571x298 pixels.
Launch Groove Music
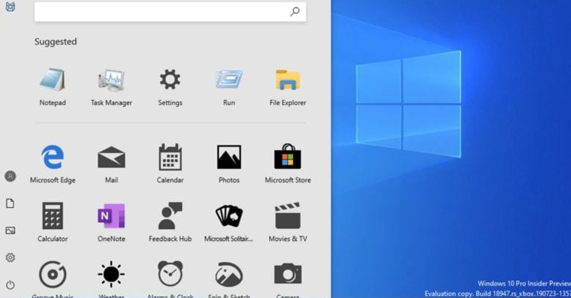(x=53, y=279)
